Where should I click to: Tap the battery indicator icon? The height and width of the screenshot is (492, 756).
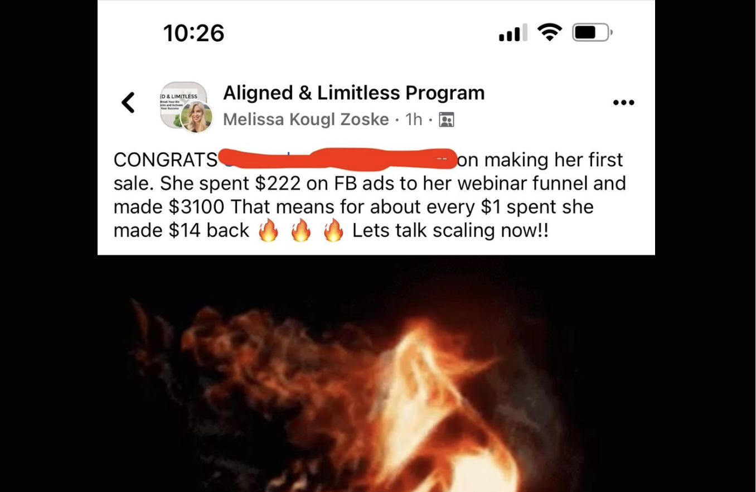coord(593,33)
